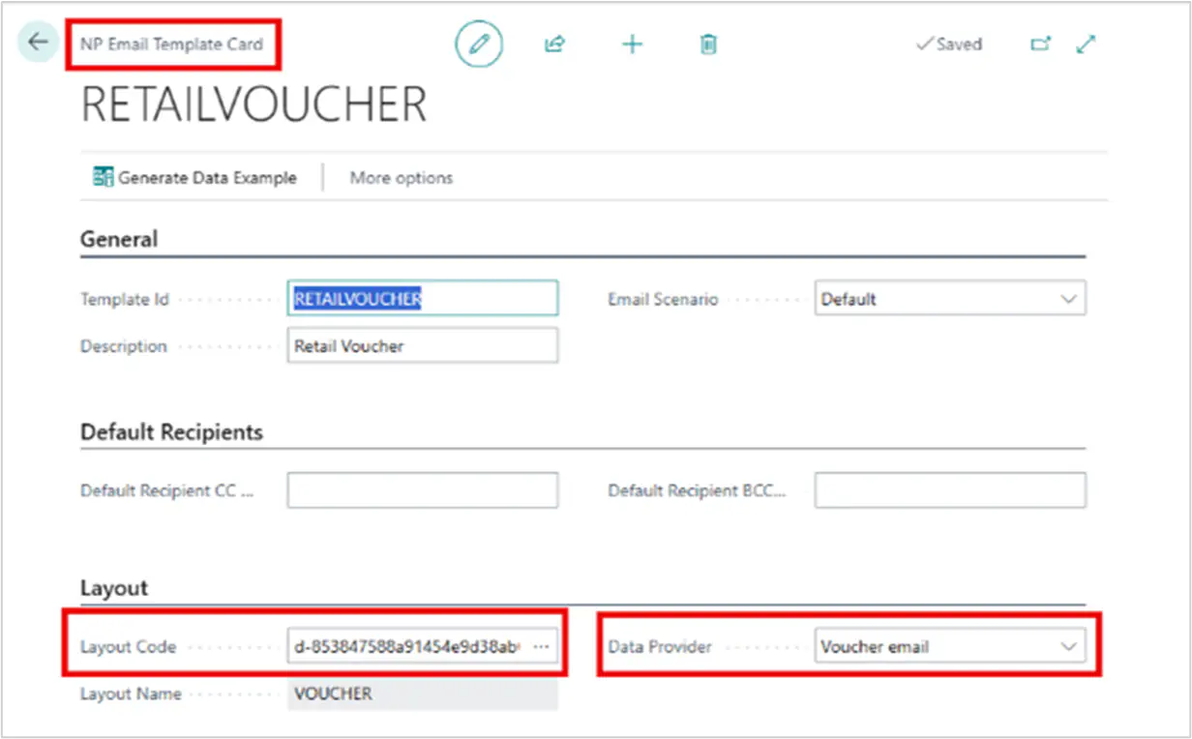This screenshot has height=739, width=1192.
Task: Collapse the Default Recipients section header
Action: coord(171,431)
